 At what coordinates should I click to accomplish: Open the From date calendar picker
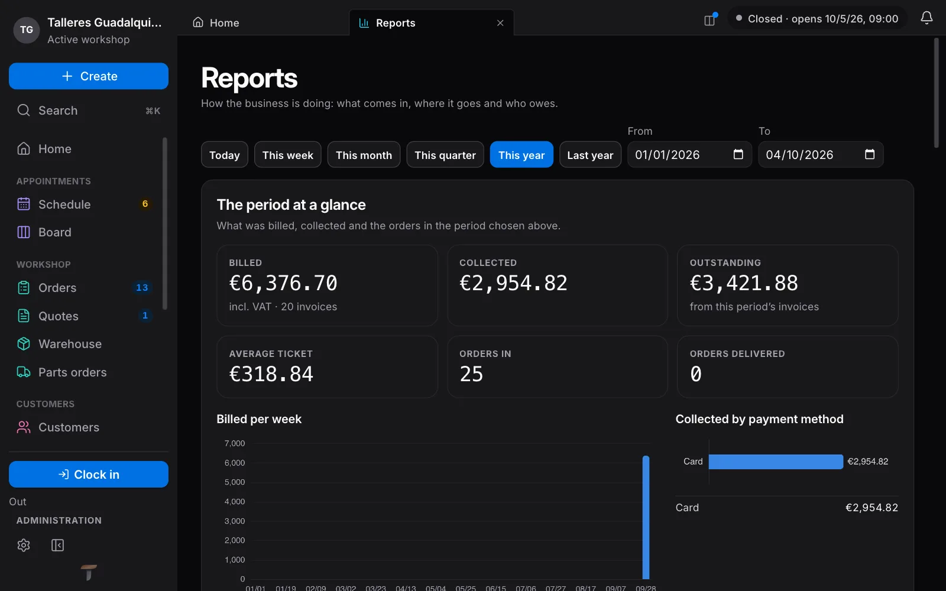click(738, 154)
